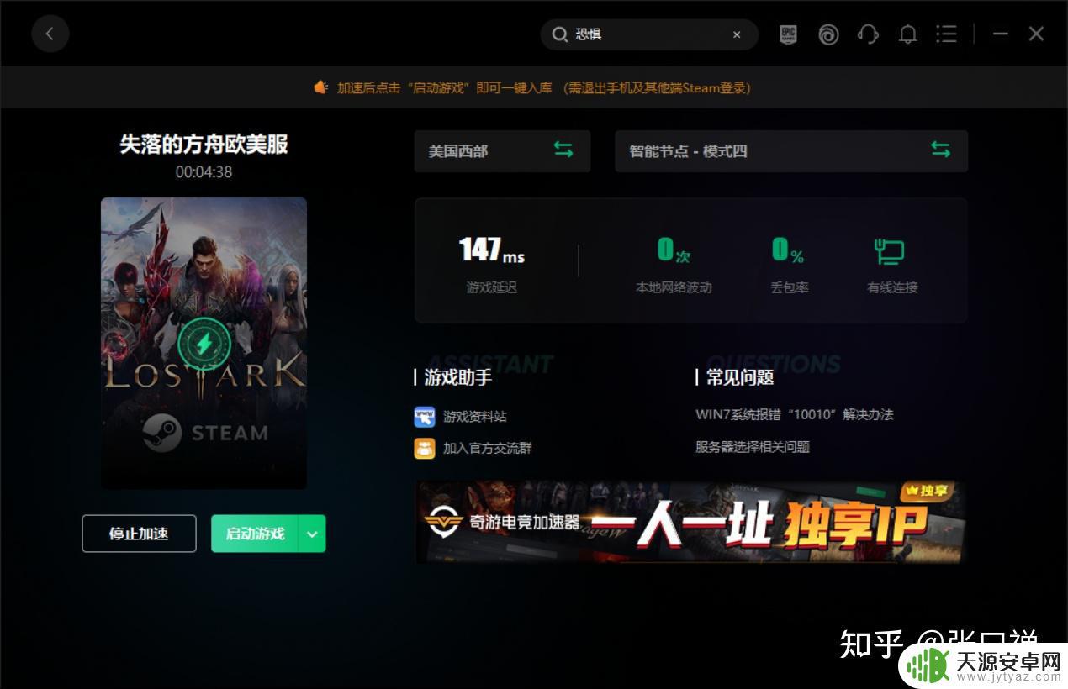This screenshot has width=1068, height=689.
Task: Open 游戏资料站 link
Action: pyautogui.click(x=475, y=417)
